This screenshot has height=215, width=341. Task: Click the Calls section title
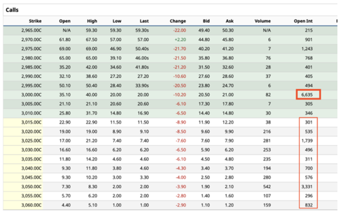(12, 10)
